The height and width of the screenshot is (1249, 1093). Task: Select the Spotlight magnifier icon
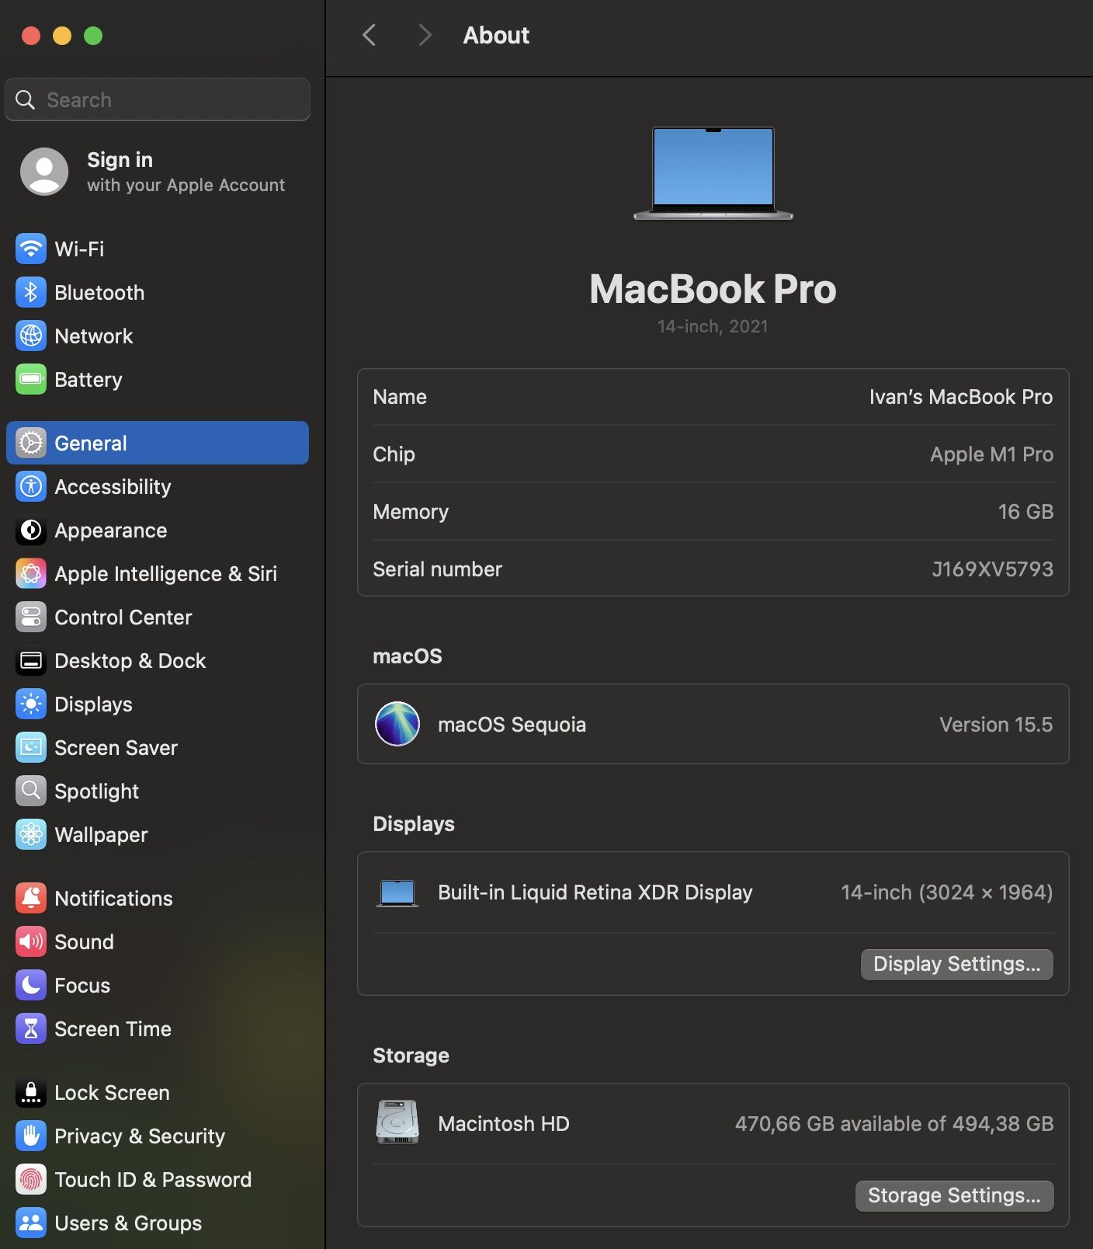point(31,791)
